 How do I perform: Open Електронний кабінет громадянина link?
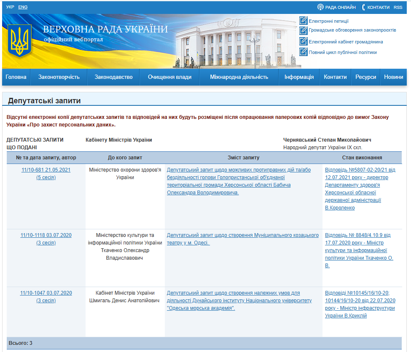coord(346,42)
